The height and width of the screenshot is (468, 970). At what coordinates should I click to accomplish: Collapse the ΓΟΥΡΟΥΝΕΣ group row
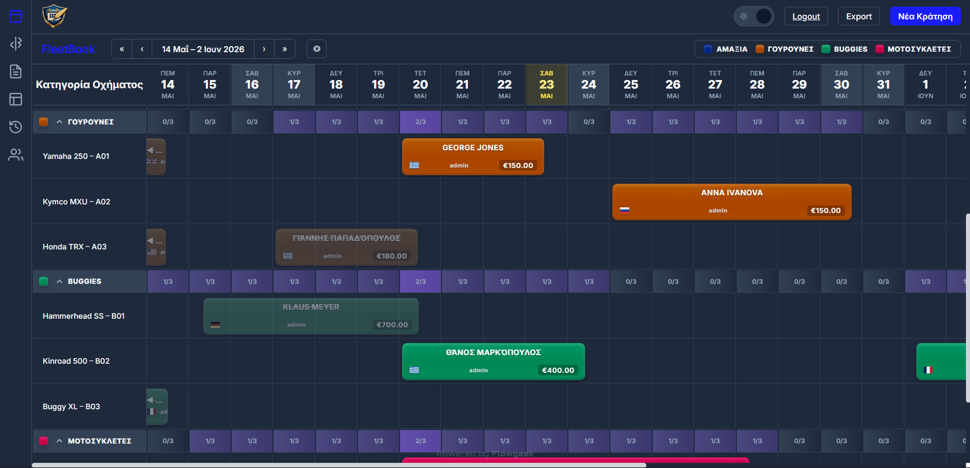(59, 122)
